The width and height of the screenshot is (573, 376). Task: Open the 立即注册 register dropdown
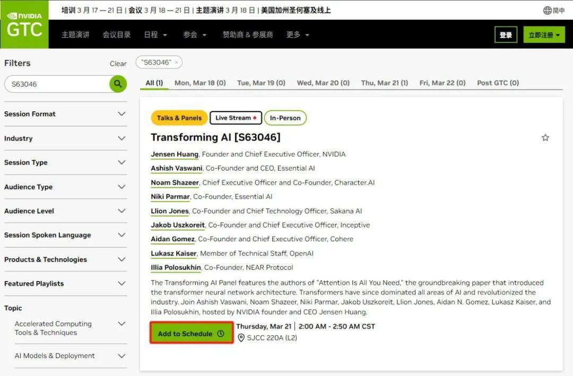[544, 34]
